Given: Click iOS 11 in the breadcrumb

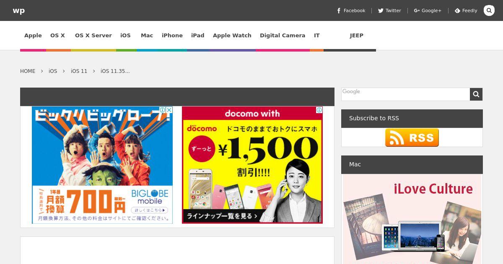Looking at the screenshot, I should tap(79, 71).
